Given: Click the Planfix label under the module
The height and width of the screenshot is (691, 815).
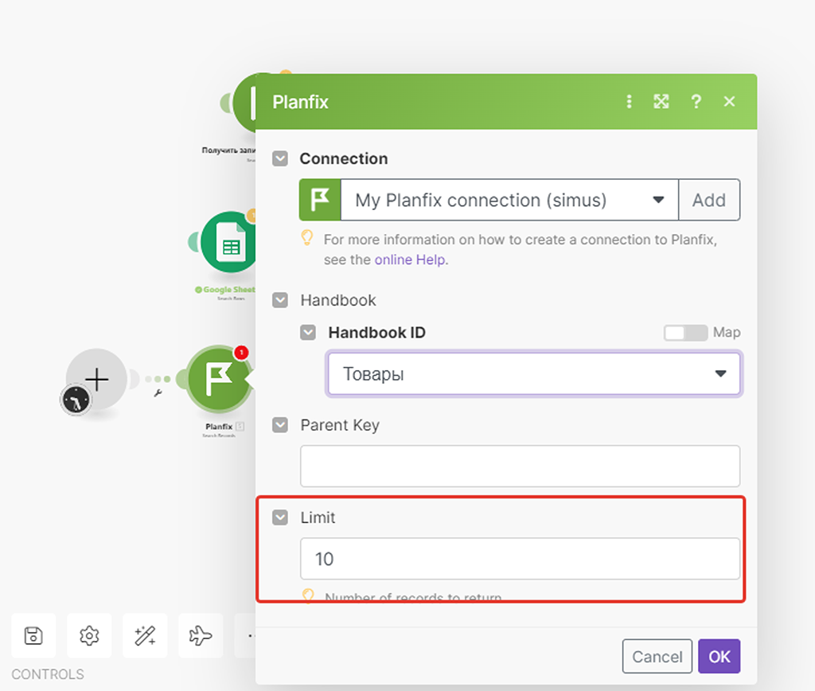Looking at the screenshot, I should click(219, 427).
